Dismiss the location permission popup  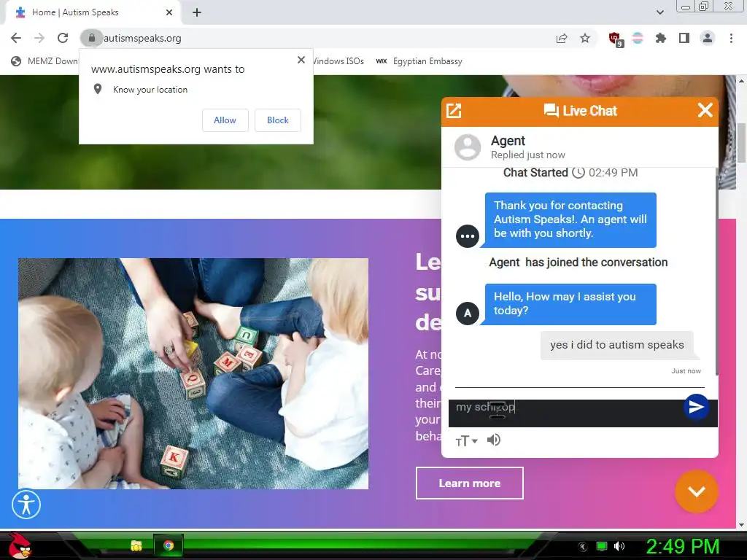click(x=301, y=60)
